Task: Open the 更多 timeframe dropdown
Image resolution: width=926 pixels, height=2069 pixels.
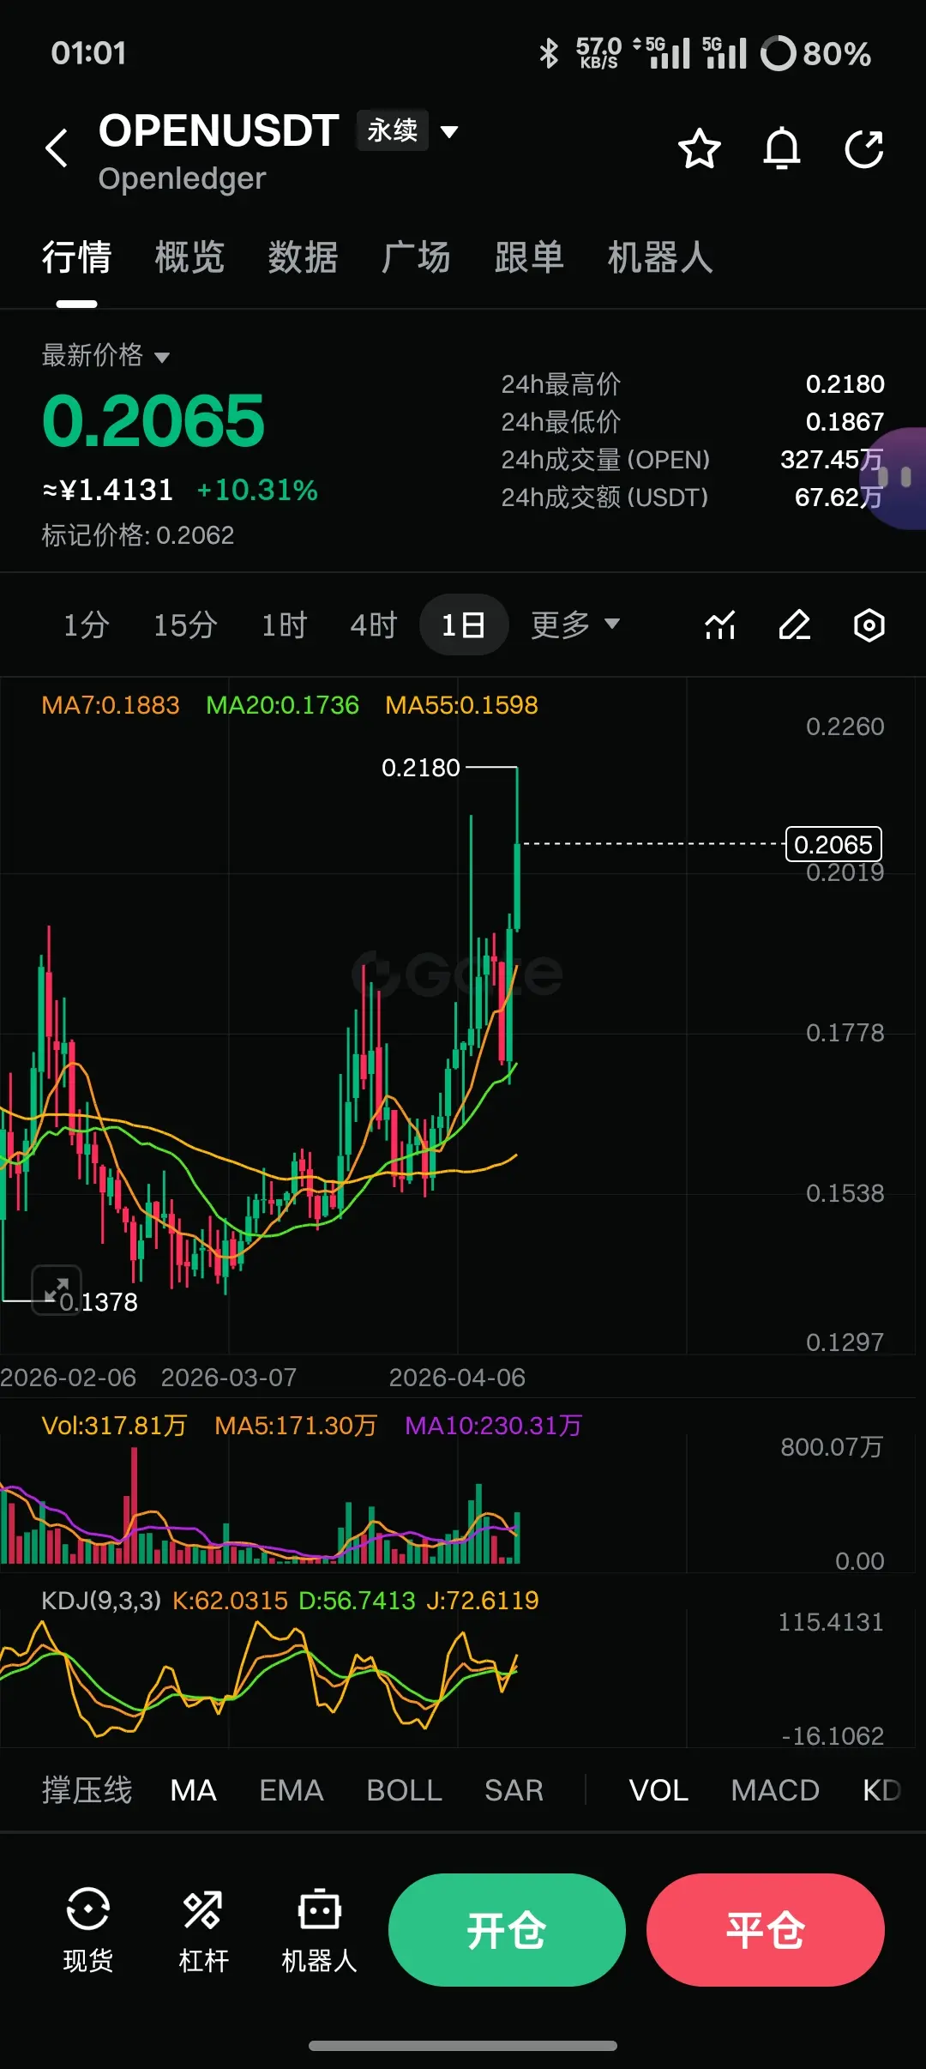Action: pyautogui.click(x=575, y=624)
